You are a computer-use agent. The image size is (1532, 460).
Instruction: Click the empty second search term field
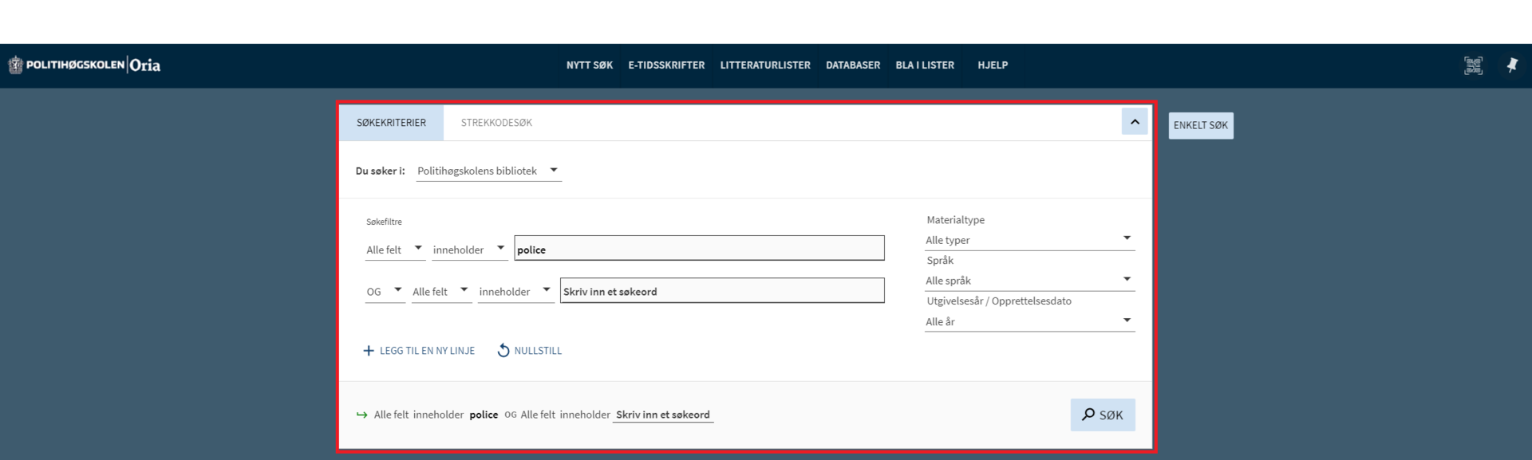tap(722, 290)
